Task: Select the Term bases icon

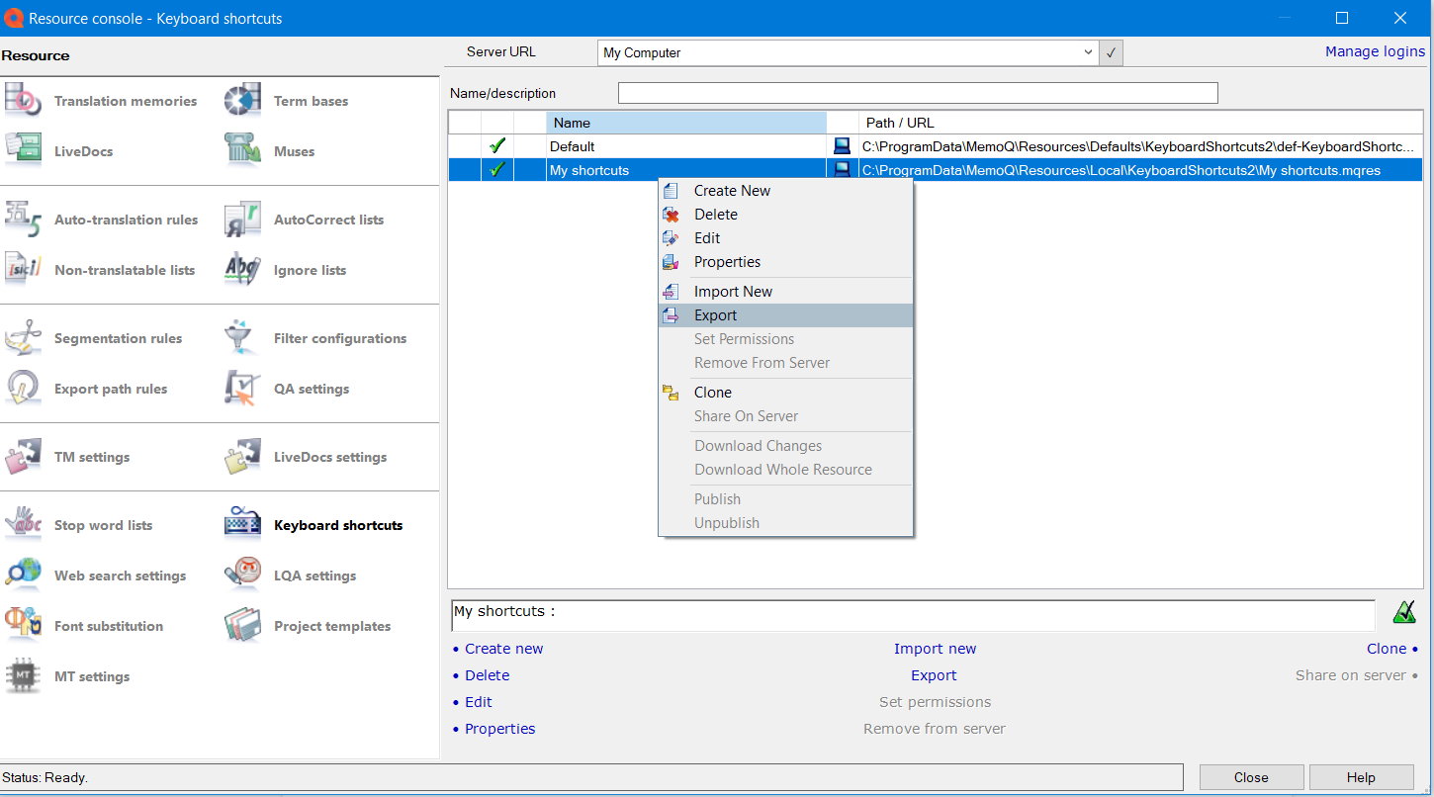Action: click(x=242, y=101)
